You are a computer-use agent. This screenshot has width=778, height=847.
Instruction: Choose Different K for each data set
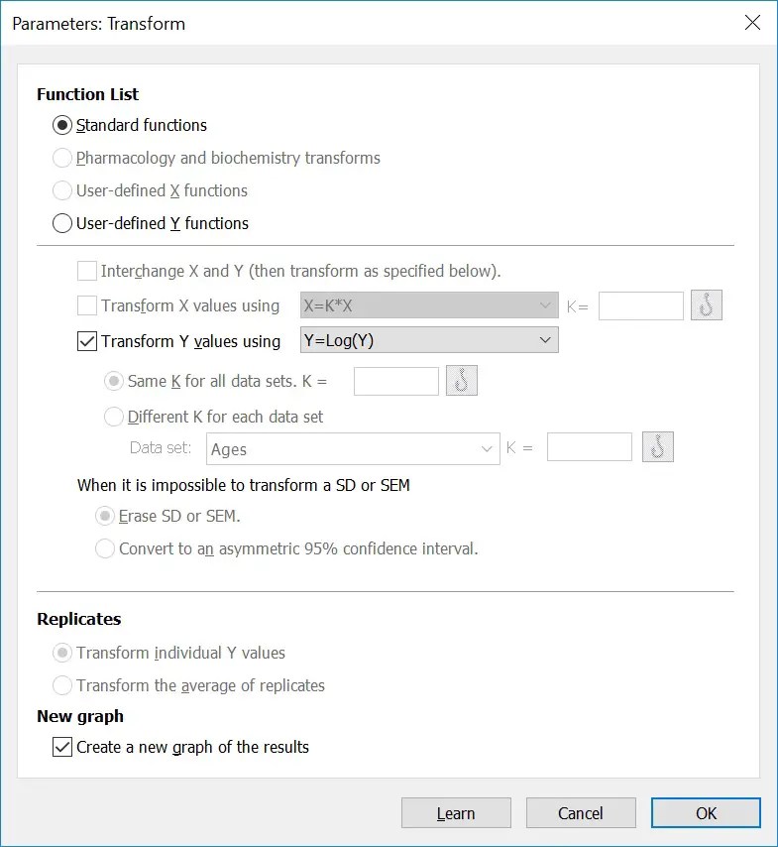114,417
